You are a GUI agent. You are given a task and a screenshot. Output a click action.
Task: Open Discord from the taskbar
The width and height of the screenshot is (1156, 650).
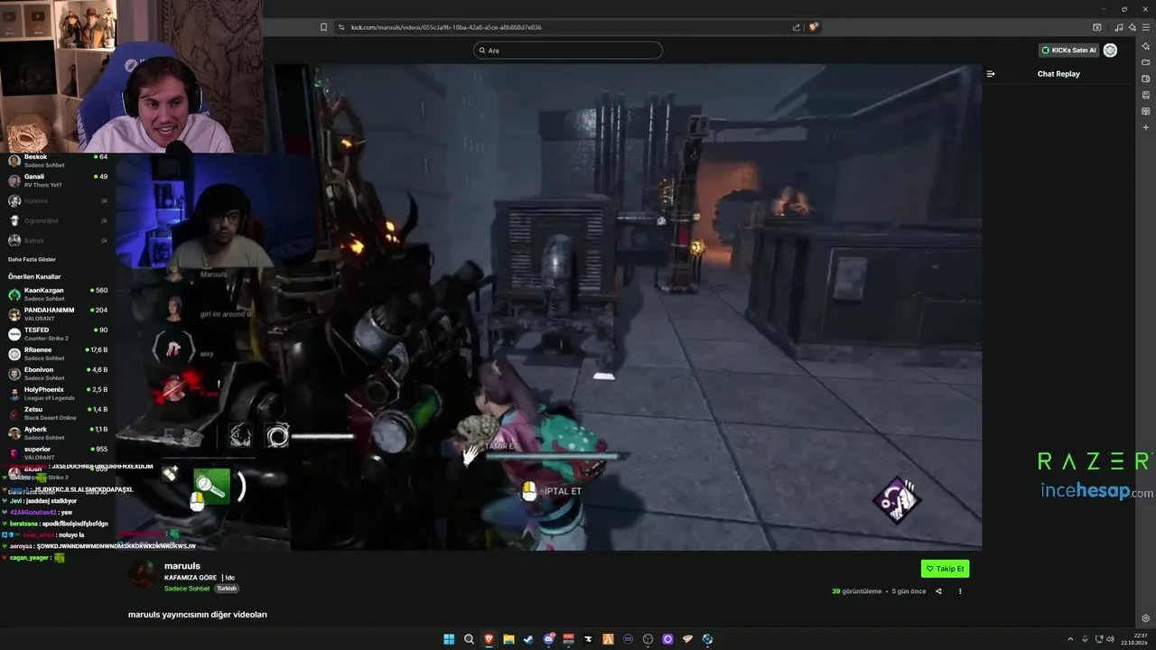(x=548, y=639)
